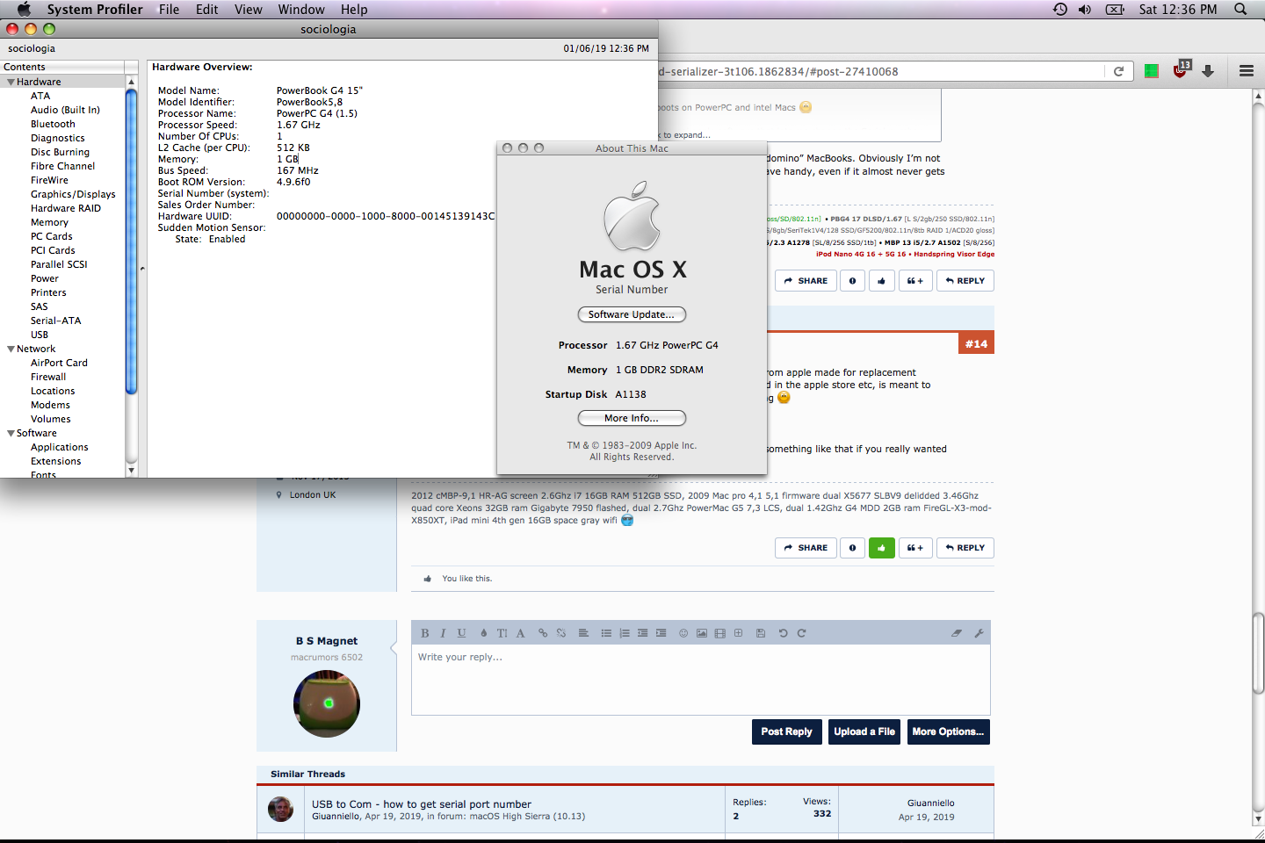Open font size tool in editor
This screenshot has height=843, width=1265.
click(502, 633)
